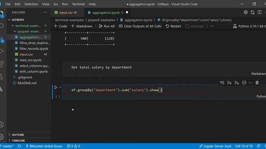Open cell run options dropdown chevron
This screenshot has height=149, width=266.
point(60,87)
